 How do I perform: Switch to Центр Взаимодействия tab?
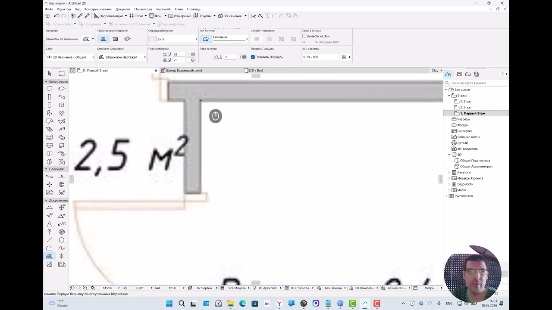[184, 70]
